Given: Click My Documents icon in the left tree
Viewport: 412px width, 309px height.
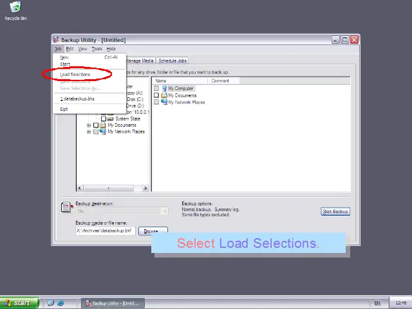Looking at the screenshot, I should point(103,125).
